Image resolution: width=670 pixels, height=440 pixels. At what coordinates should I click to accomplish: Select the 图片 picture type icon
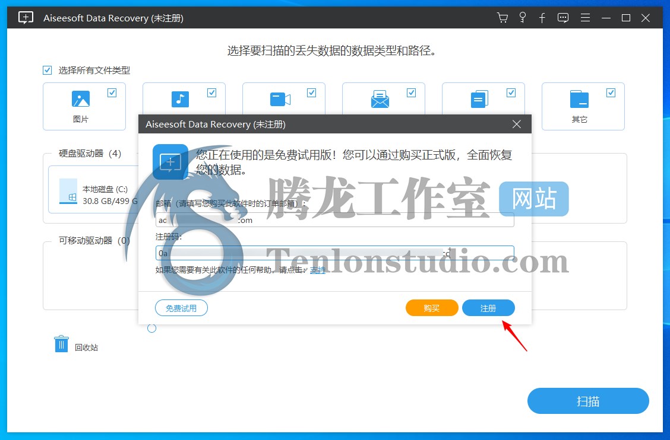(81, 99)
